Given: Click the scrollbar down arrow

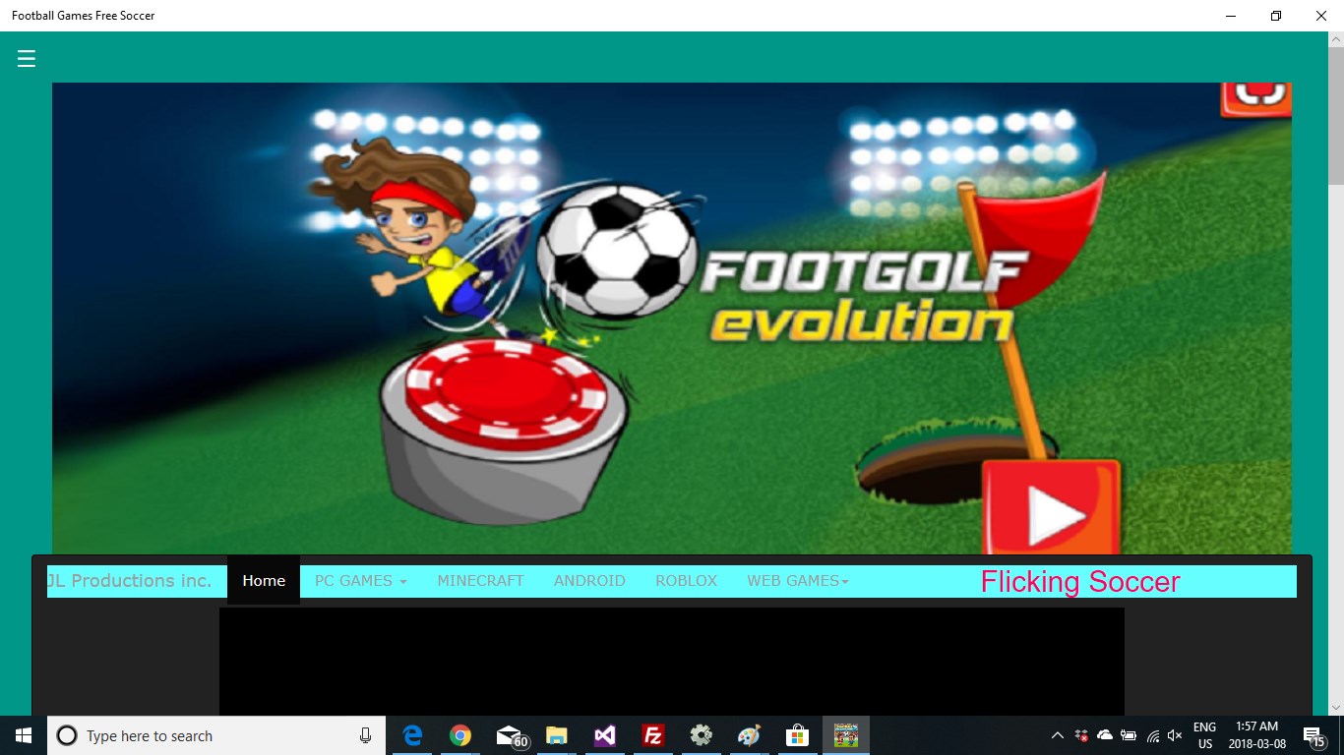Looking at the screenshot, I should 1335,706.
